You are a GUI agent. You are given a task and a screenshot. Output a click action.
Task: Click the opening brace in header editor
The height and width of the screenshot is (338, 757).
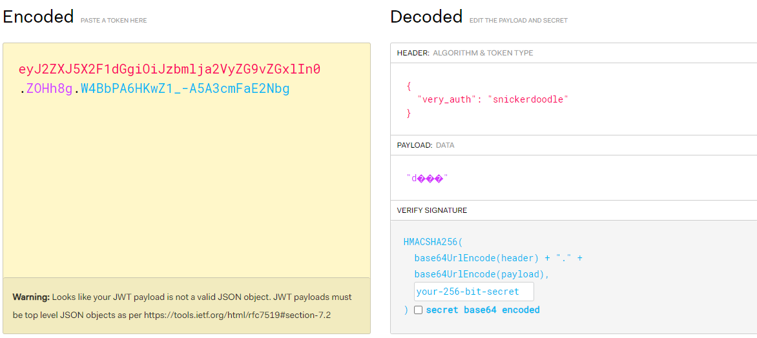409,86
